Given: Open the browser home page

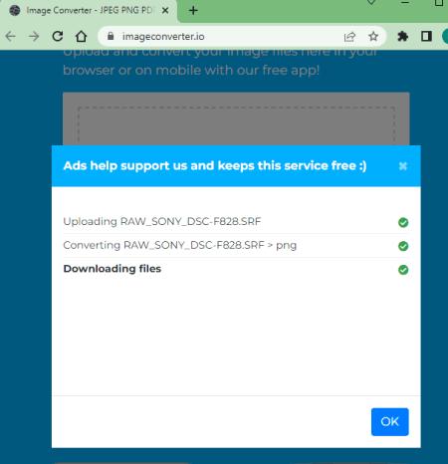Looking at the screenshot, I should (x=81, y=36).
